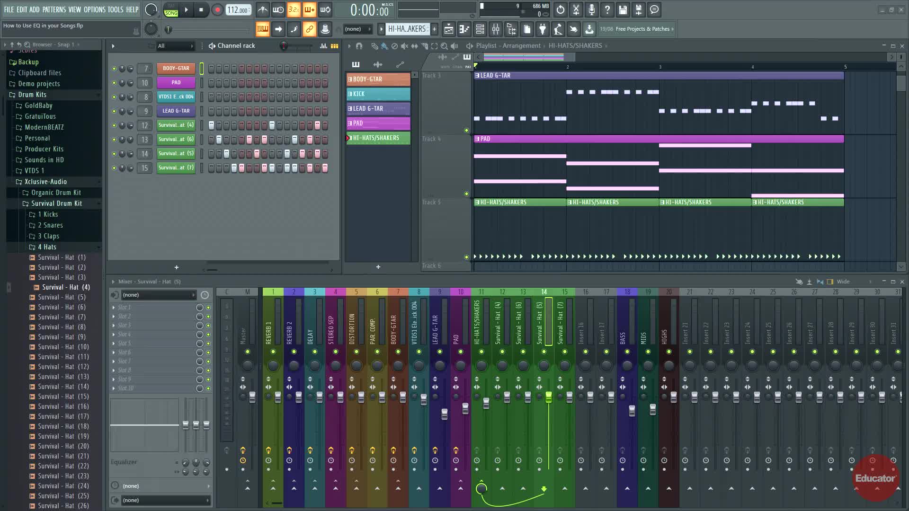Open the PATTERNS menu

pos(54,9)
